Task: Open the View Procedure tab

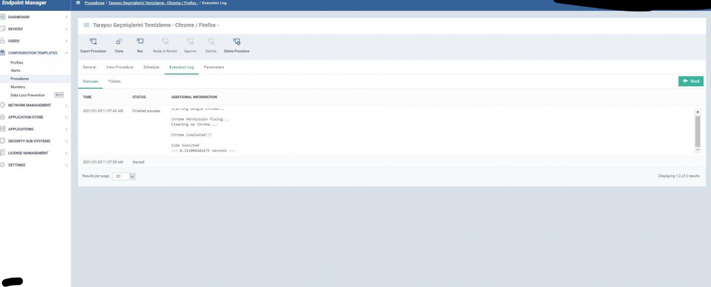Action: 120,67
